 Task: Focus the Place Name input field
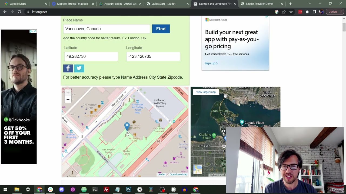[107, 29]
